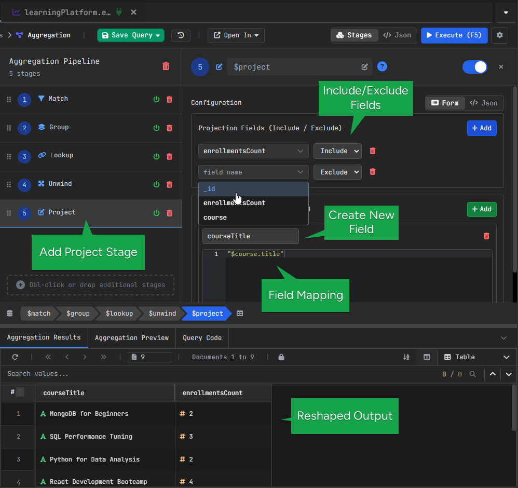Open the Exclude mode dropdown
Image resolution: width=518 pixels, height=488 pixels.
click(x=337, y=172)
